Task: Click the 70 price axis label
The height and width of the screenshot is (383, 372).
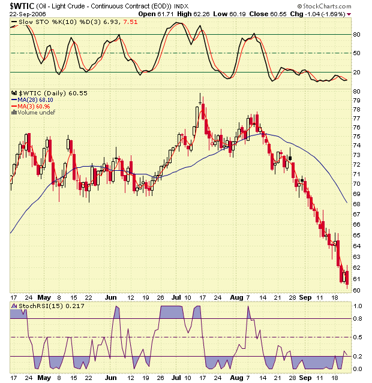Action: tap(356, 183)
